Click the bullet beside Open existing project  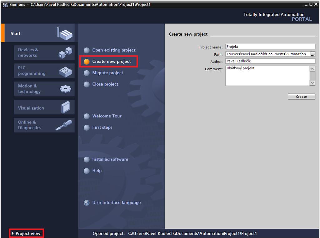pos(87,50)
